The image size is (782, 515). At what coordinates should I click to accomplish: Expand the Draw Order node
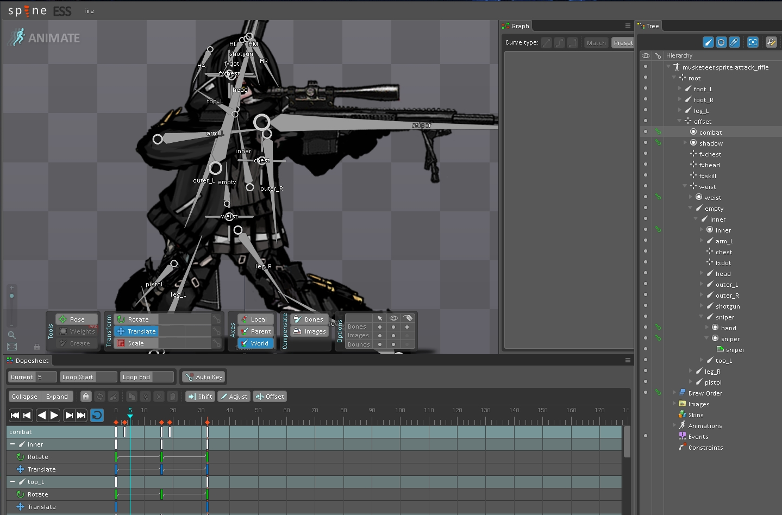674,393
